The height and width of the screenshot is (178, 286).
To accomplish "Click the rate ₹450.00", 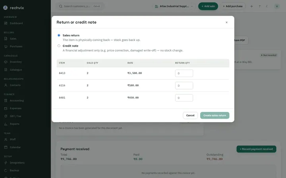I will point(133,98).
